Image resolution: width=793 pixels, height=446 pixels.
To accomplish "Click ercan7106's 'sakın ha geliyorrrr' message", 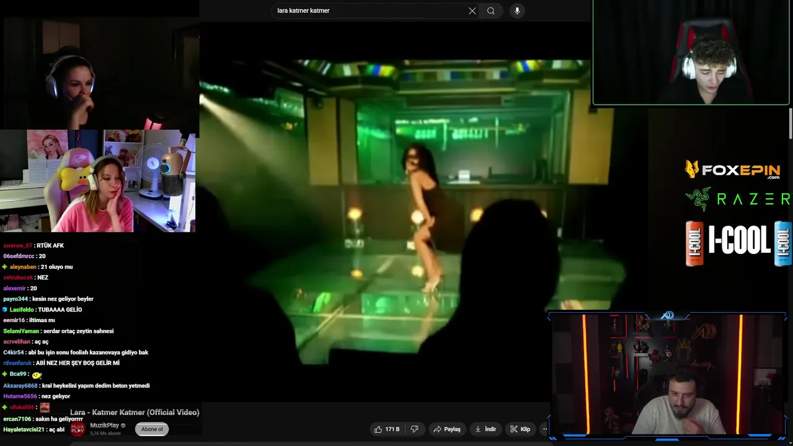I will point(59,419).
